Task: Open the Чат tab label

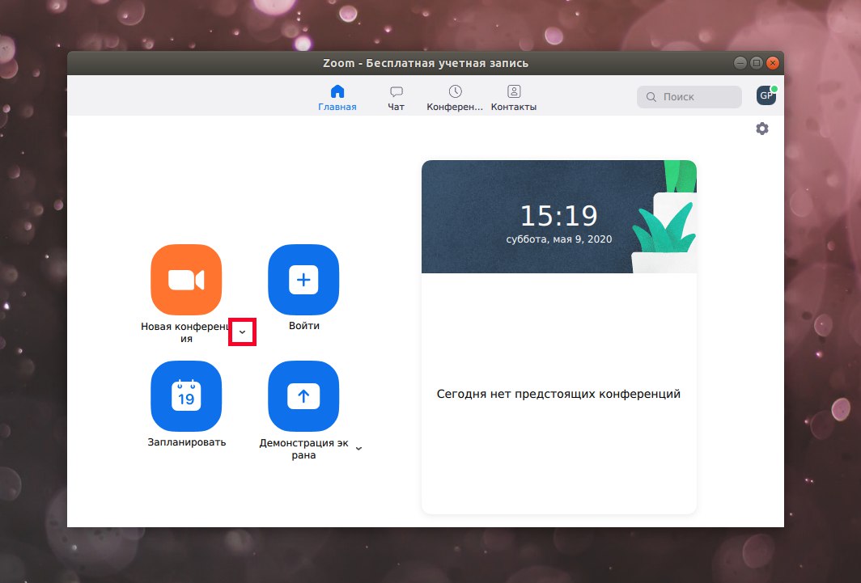Action: click(x=396, y=107)
